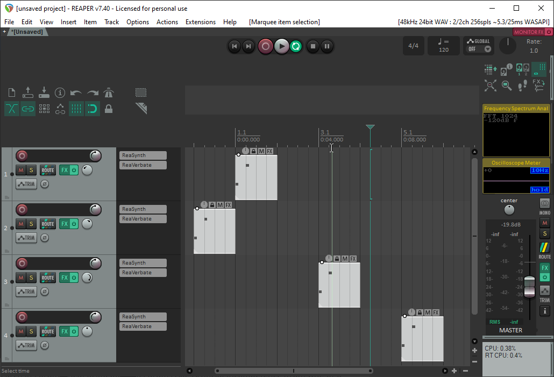Image resolution: width=554 pixels, height=377 pixels.
Task: Toggle repeat in the transport bar
Action: pos(296,46)
